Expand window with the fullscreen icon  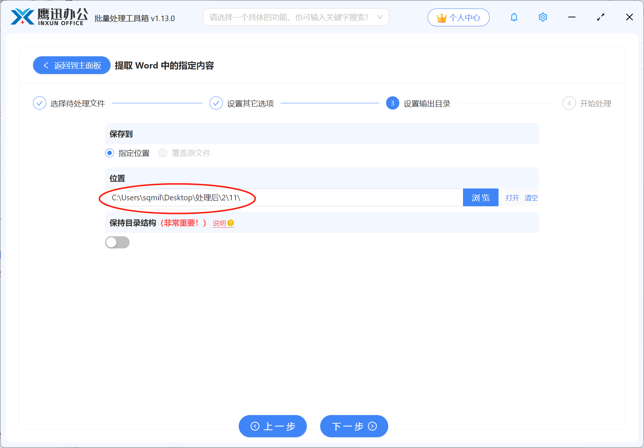click(x=601, y=17)
